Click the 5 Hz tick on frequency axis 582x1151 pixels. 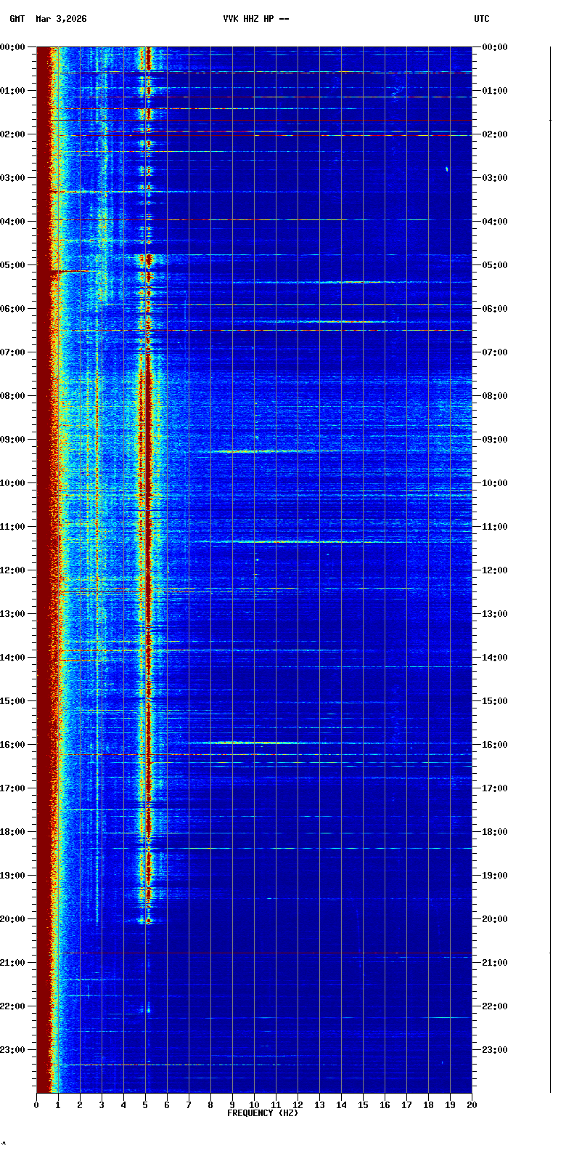pos(145,1105)
